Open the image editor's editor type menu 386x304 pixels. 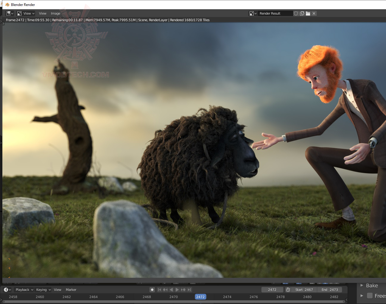10,13
